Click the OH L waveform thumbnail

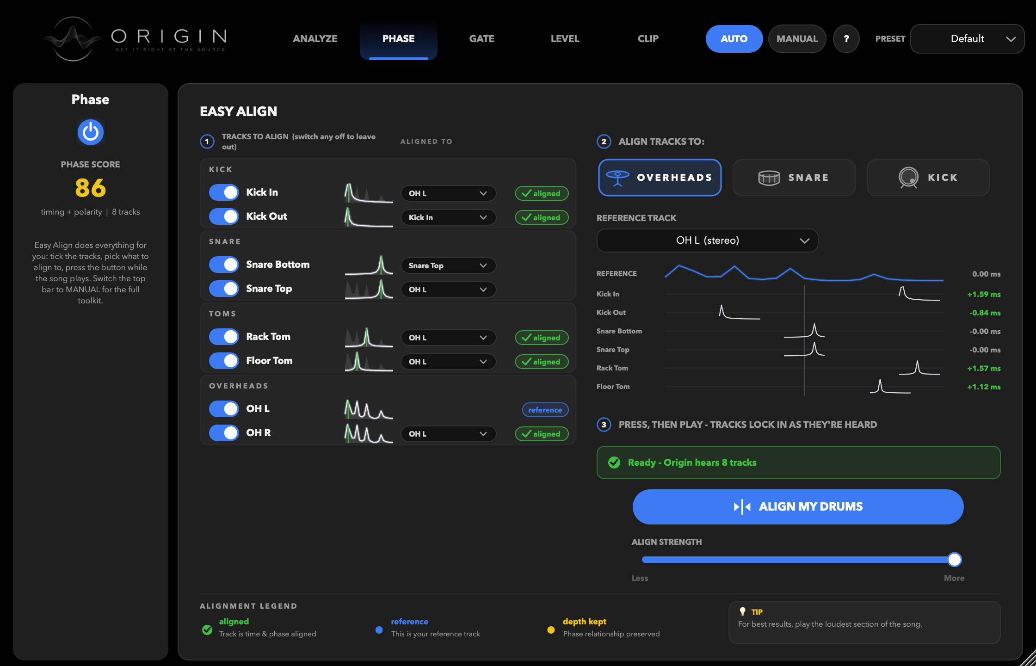tap(369, 409)
